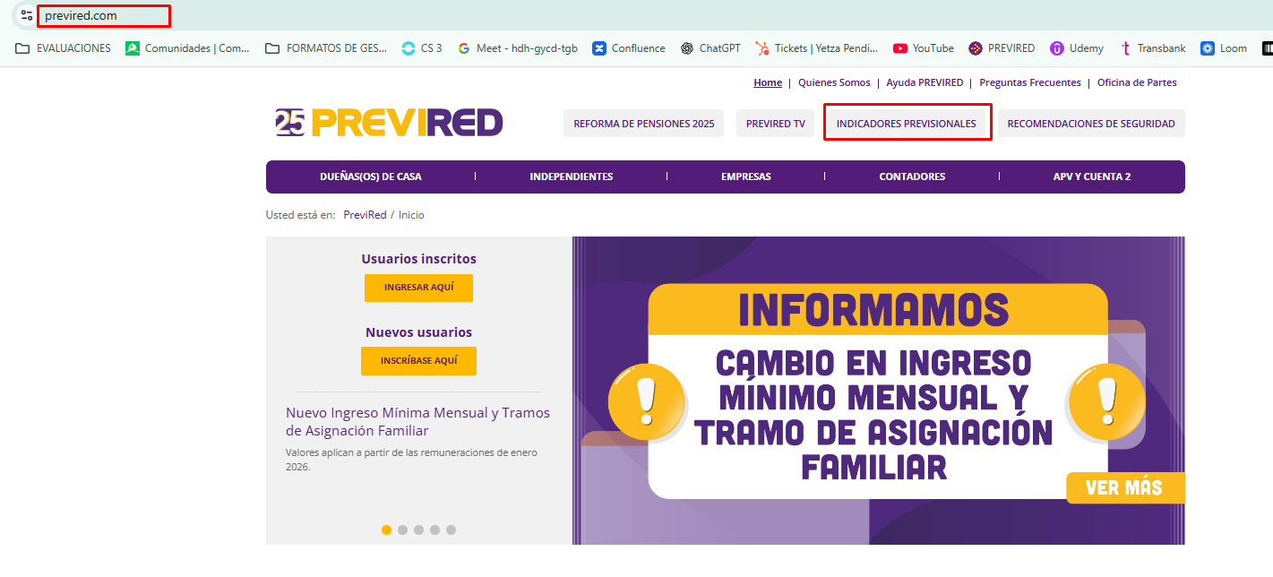Click the VER MÁS banner button
Screen dimensions: 1273x577
click(x=1124, y=488)
